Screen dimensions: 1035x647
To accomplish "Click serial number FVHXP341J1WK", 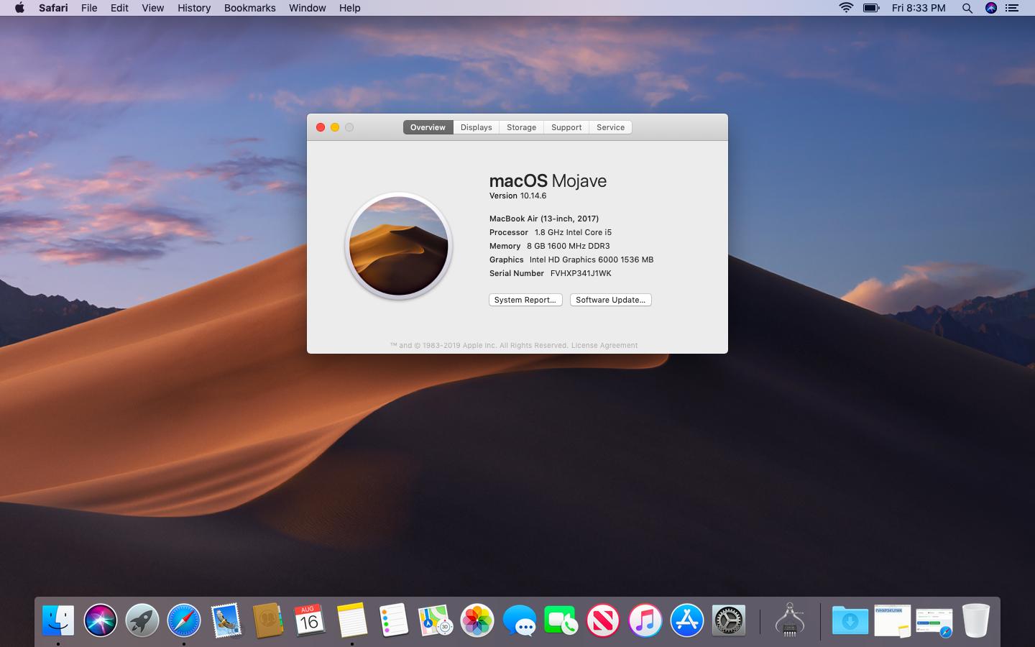I will [581, 273].
